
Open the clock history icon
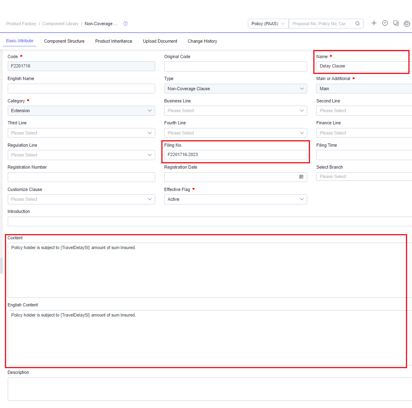point(385,23)
